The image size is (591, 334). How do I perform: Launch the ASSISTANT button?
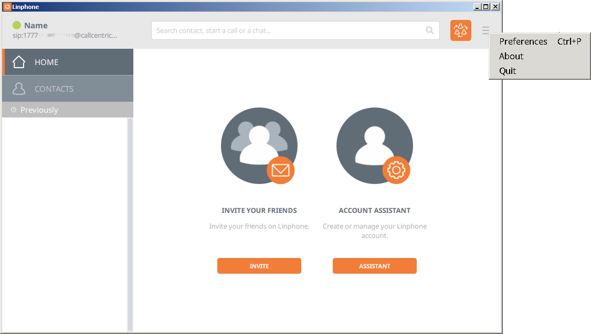pos(375,266)
